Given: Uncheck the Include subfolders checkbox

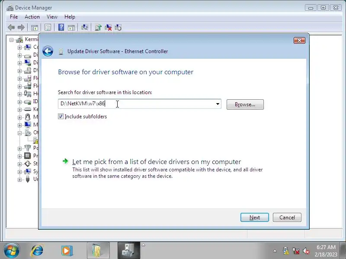Looking at the screenshot, I should pyautogui.click(x=61, y=116).
